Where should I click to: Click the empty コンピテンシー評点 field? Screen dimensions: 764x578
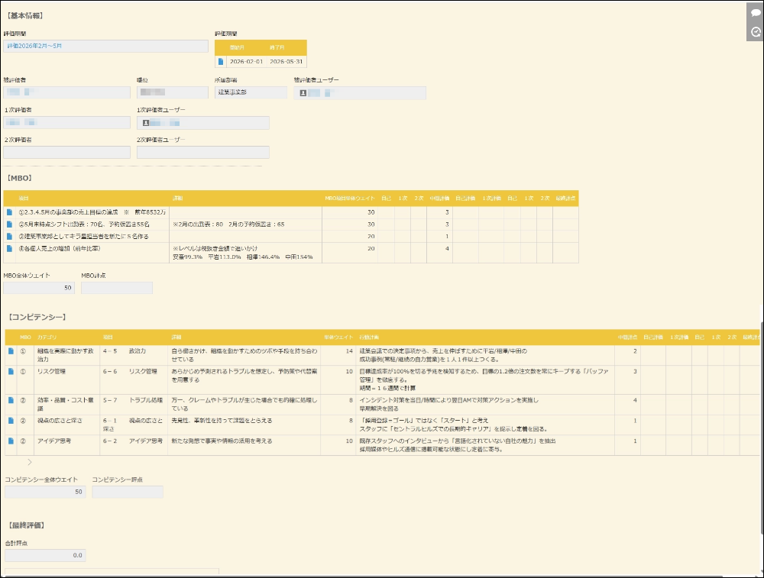coord(128,492)
